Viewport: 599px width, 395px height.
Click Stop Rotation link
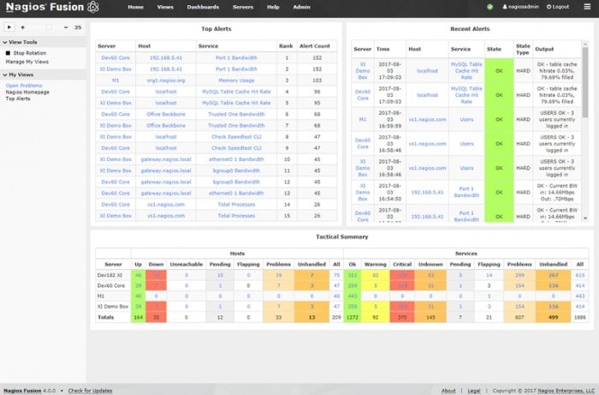click(30, 53)
